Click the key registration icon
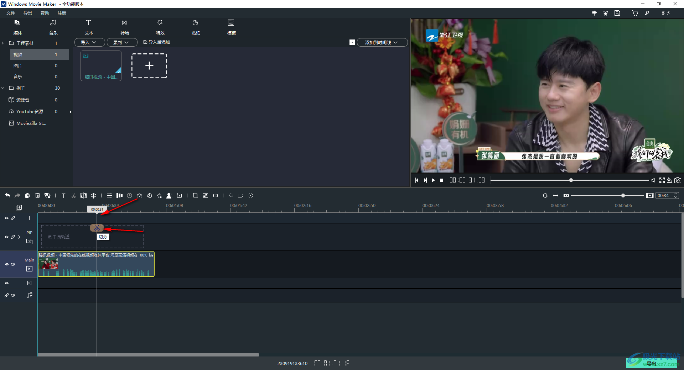This screenshot has height=370, width=684. [647, 13]
